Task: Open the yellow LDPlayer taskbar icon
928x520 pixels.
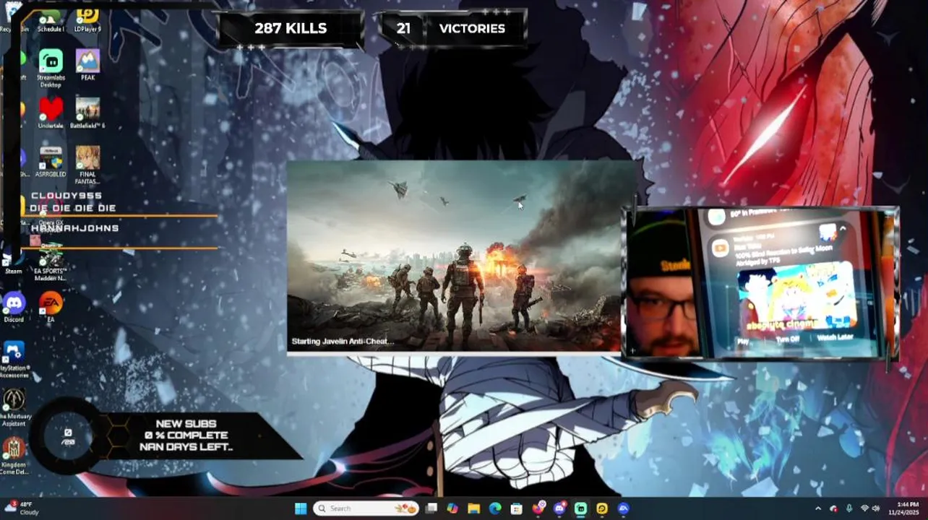Action: (x=602, y=508)
